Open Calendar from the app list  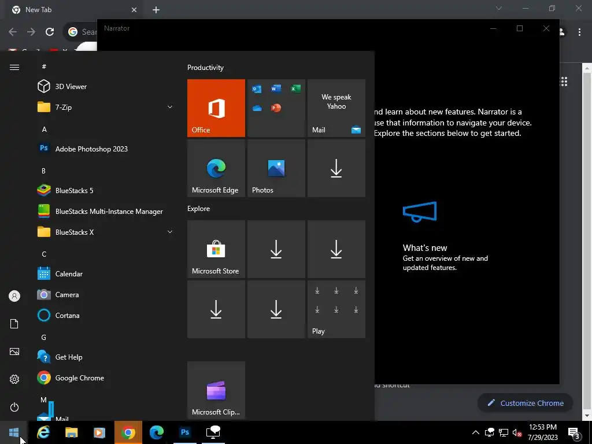pos(105,273)
